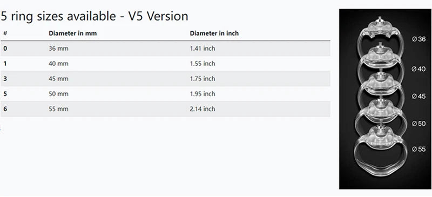432x197 pixels.
Task: Select the '50 mm' table cell
Action: point(58,94)
